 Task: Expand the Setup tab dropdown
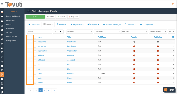pos(48,24)
